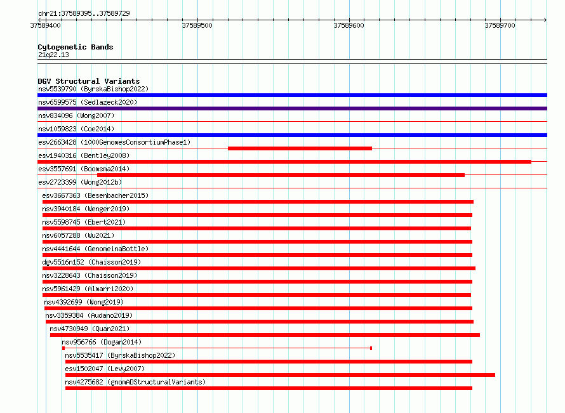Open dgv5516n152 (Chaisson2019) label

pos(91,262)
